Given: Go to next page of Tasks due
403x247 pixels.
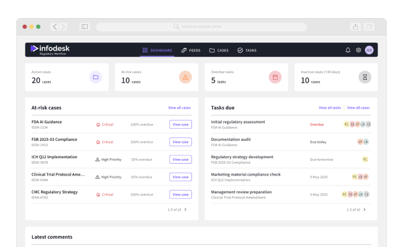Looking at the screenshot, I should 364,210.
